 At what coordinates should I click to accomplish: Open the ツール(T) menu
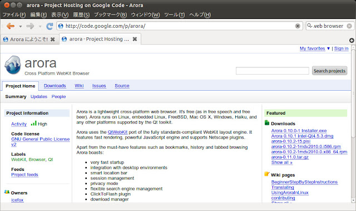pos(174,15)
